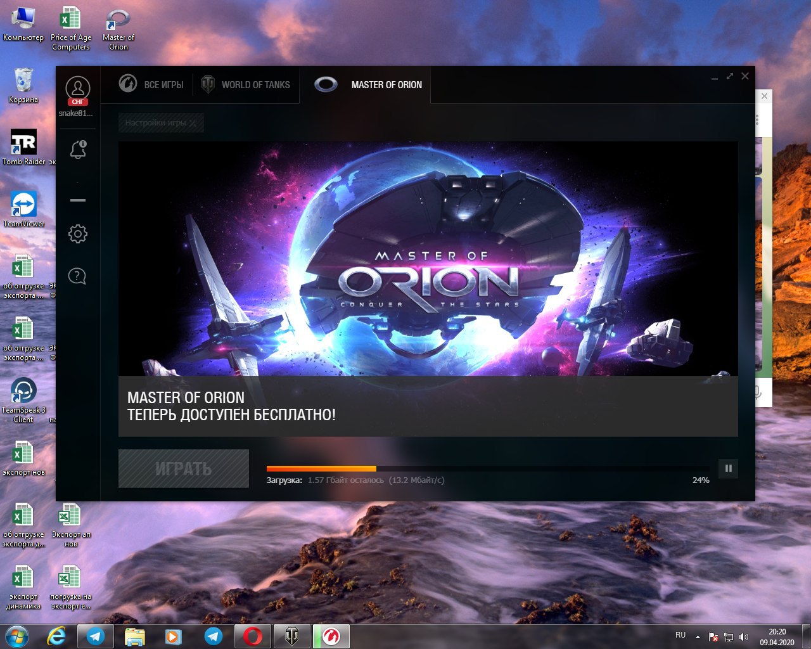Image resolution: width=811 pixels, height=649 pixels.
Task: Switch to the ВСЕ ИГРЫ tab
Action: pyautogui.click(x=151, y=84)
